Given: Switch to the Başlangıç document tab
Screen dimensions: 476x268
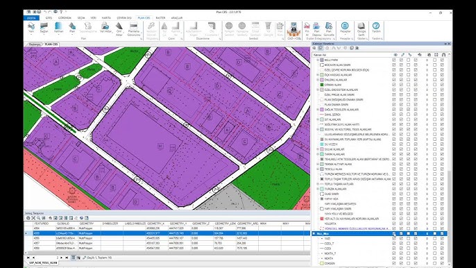Looking at the screenshot, I should tap(35, 44).
